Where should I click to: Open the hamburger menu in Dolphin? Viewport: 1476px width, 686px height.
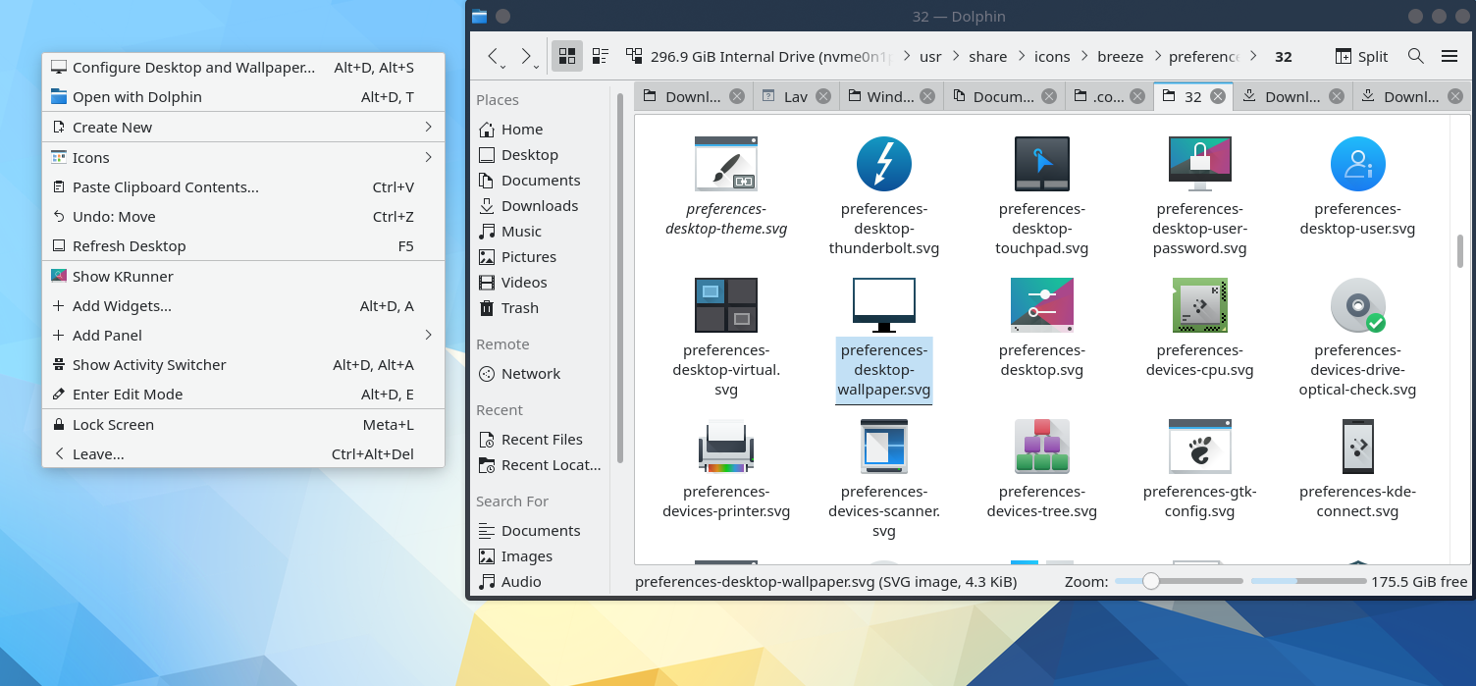tap(1450, 56)
